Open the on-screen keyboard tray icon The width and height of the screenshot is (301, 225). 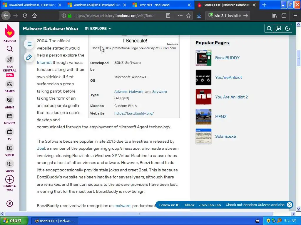[257, 221]
